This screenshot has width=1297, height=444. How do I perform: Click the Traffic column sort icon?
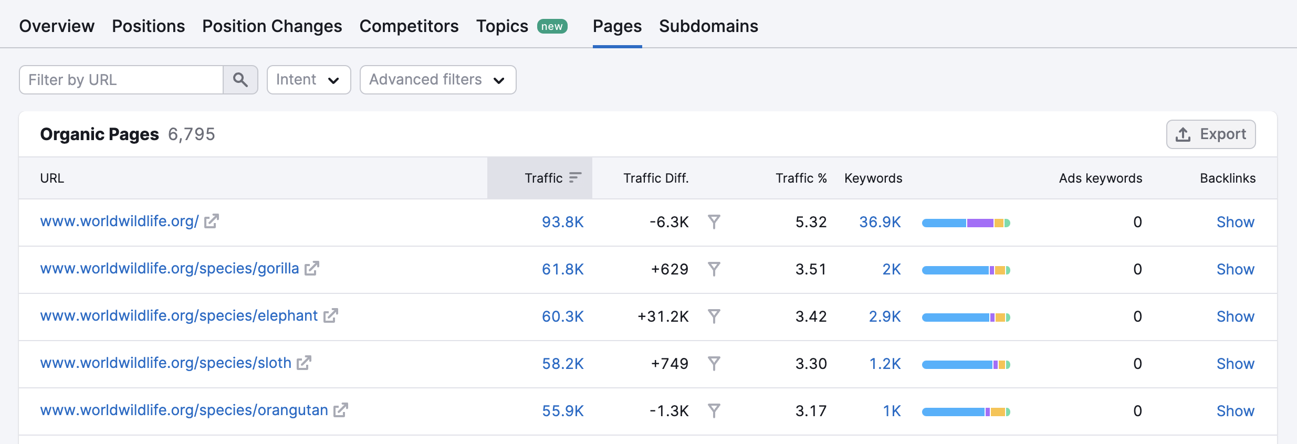[x=575, y=178]
